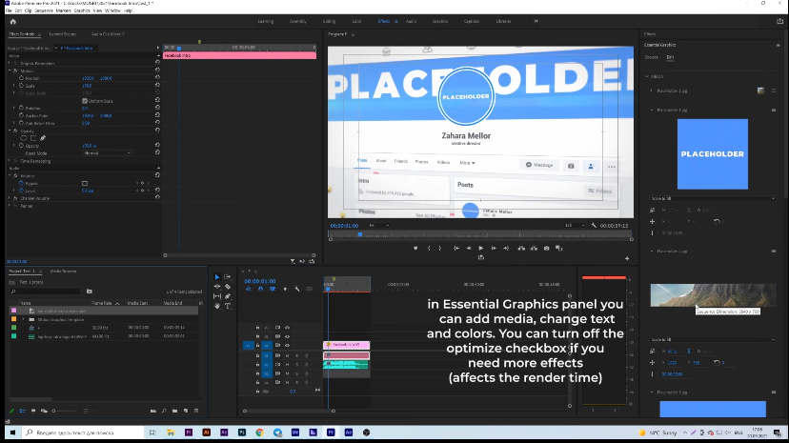789x443 pixels.
Task: Open the Blend Mode dropdown
Action: click(107, 152)
